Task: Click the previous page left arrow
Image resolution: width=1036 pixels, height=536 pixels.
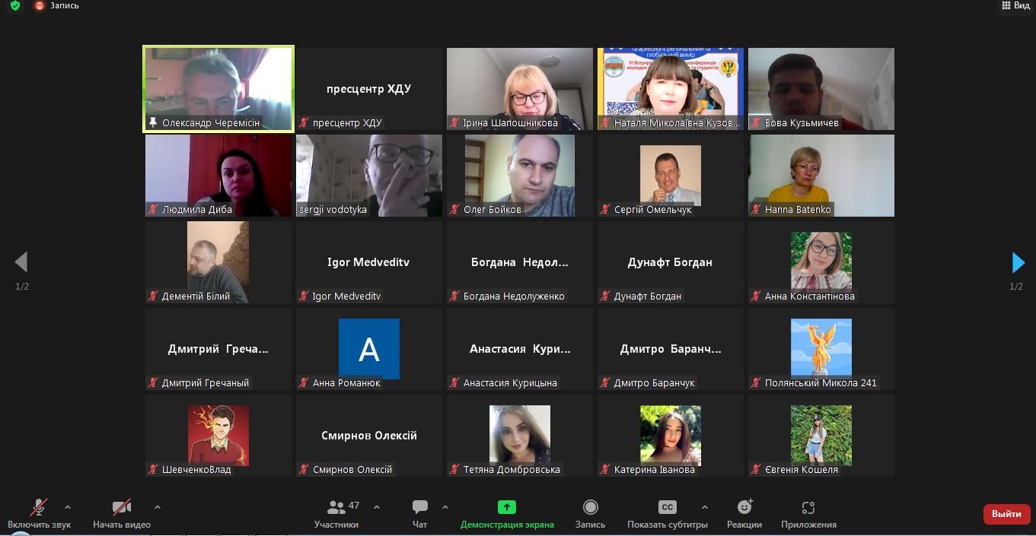Action: [x=21, y=263]
